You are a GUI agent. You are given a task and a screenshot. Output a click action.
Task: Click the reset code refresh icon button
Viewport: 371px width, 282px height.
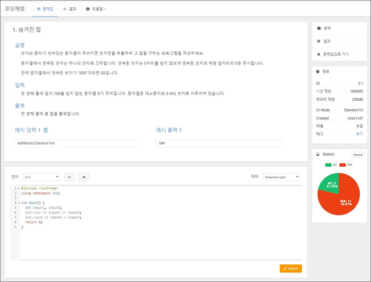click(69, 177)
